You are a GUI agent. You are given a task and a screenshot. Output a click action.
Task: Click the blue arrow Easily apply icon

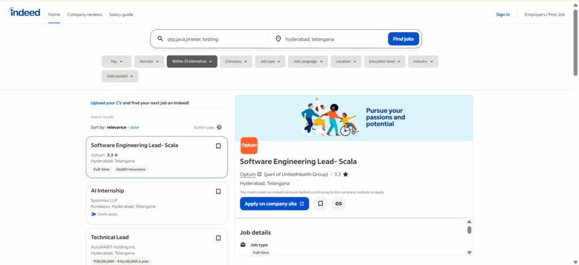click(94, 214)
